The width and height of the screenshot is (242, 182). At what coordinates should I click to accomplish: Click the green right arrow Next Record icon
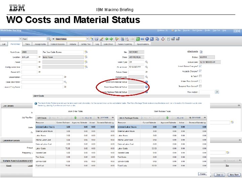(x=111, y=39)
